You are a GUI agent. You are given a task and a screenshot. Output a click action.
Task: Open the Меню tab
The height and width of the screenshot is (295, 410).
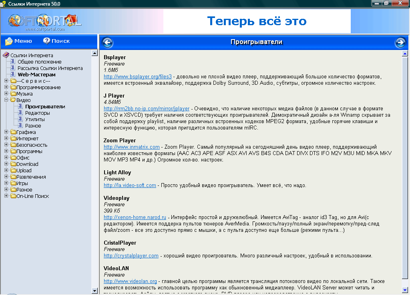tap(18, 41)
